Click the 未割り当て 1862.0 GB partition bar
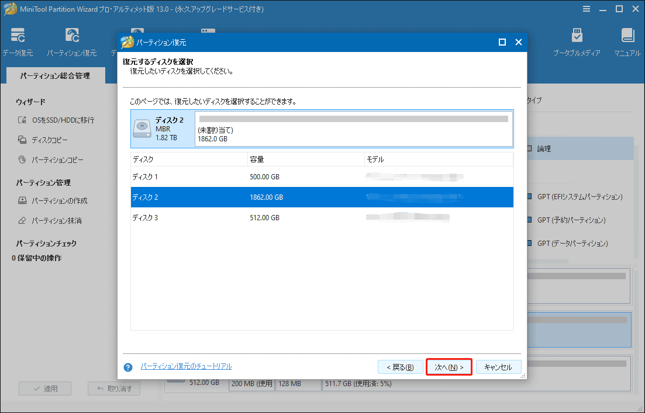The image size is (645, 413). (354, 129)
